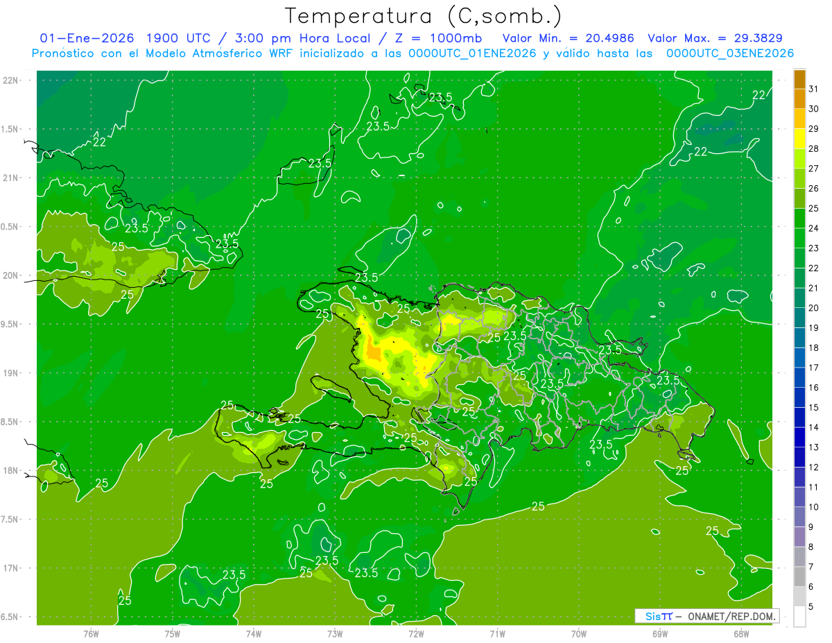Viewport: 832px width, 643px height.
Task: Click colorbar label '11'
Action: (813, 487)
